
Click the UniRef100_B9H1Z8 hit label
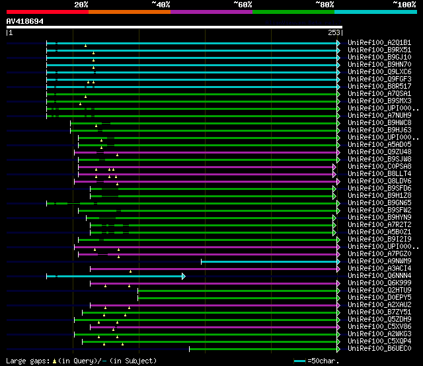pos(379,196)
